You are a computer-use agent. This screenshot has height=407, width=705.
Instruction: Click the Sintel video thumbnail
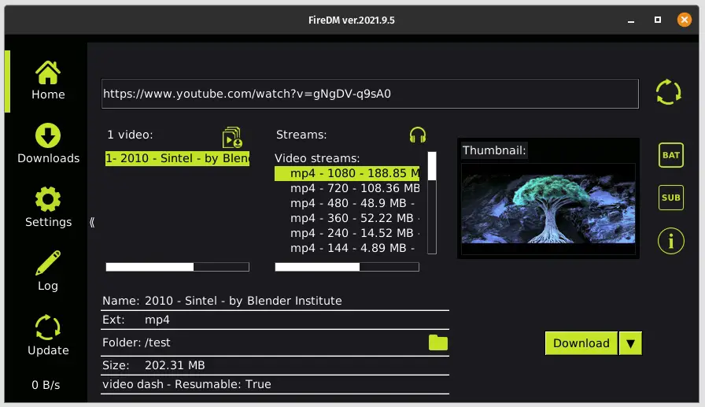pyautogui.click(x=548, y=209)
